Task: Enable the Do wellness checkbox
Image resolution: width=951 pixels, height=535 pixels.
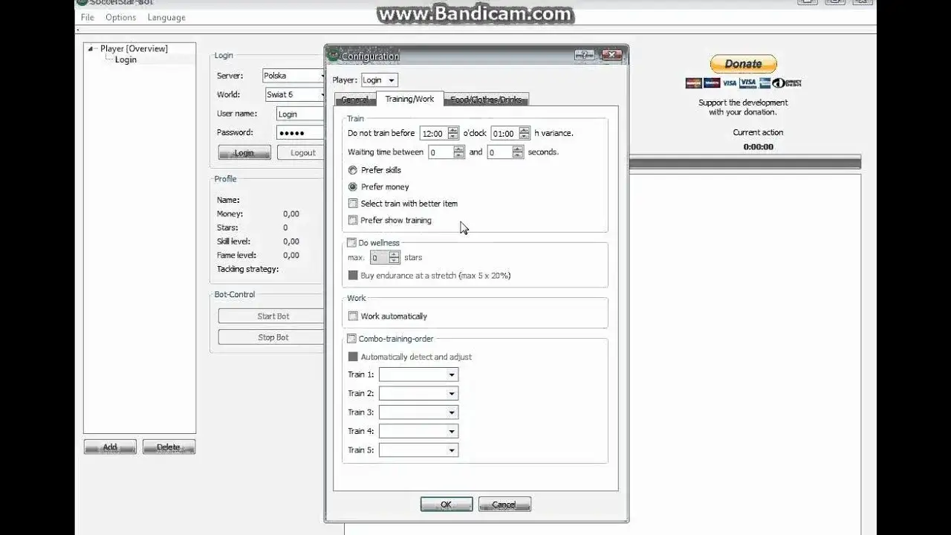Action: pyautogui.click(x=351, y=243)
